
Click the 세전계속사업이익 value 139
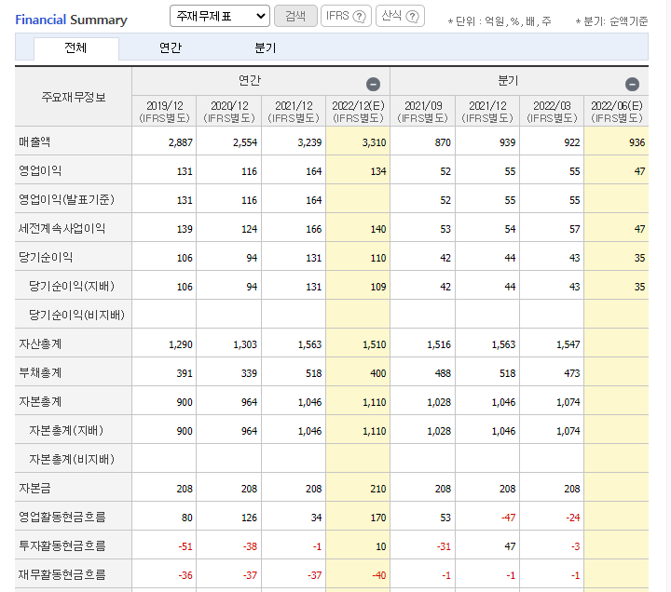coord(185,229)
